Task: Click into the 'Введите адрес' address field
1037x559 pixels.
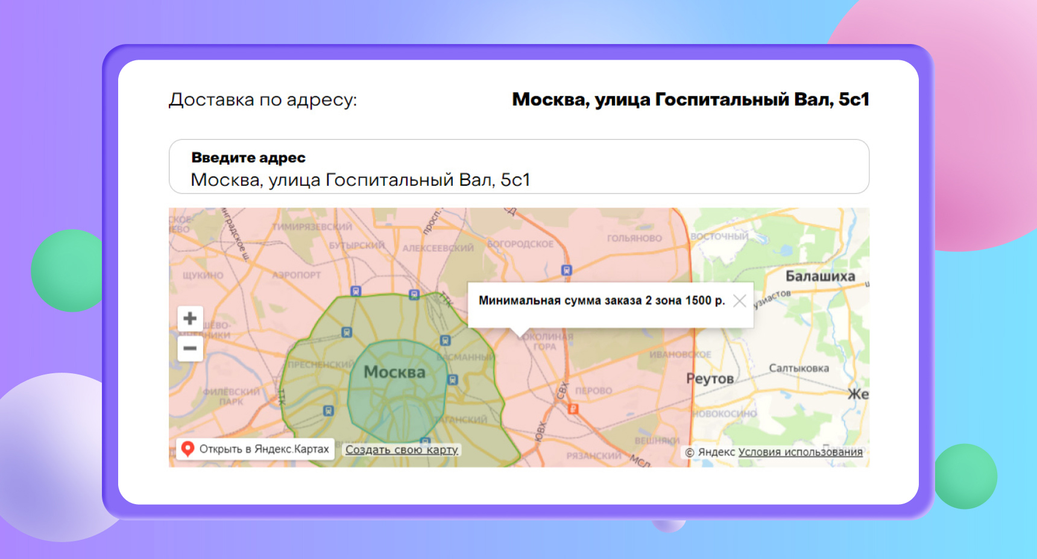Action: click(519, 166)
